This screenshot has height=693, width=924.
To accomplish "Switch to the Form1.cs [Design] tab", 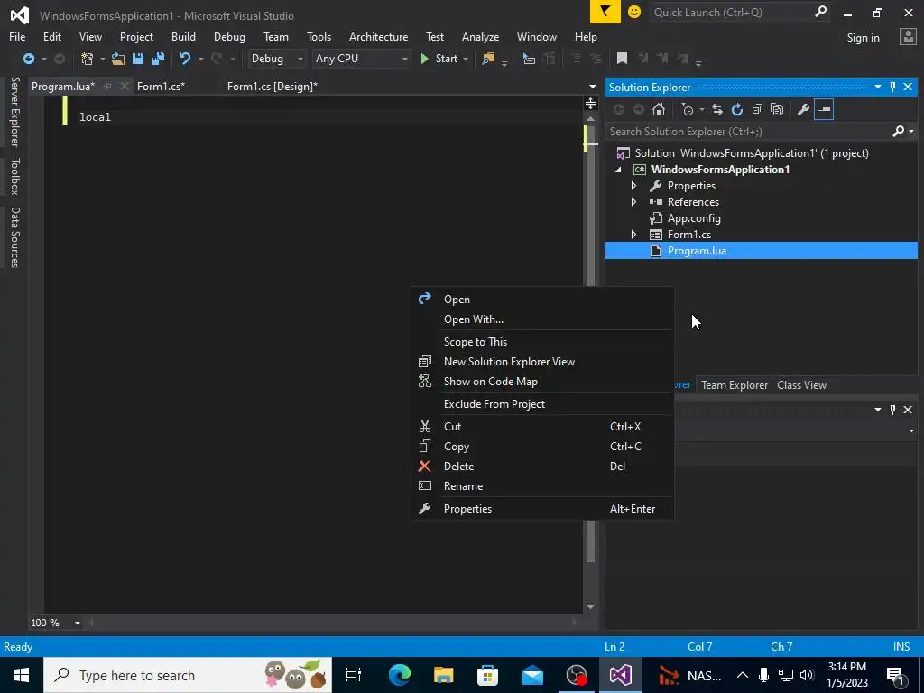I will (273, 87).
